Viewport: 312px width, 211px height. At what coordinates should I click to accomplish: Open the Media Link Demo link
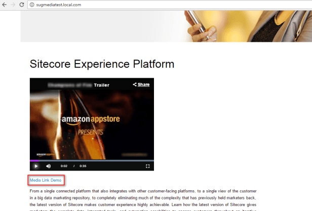tap(46, 180)
